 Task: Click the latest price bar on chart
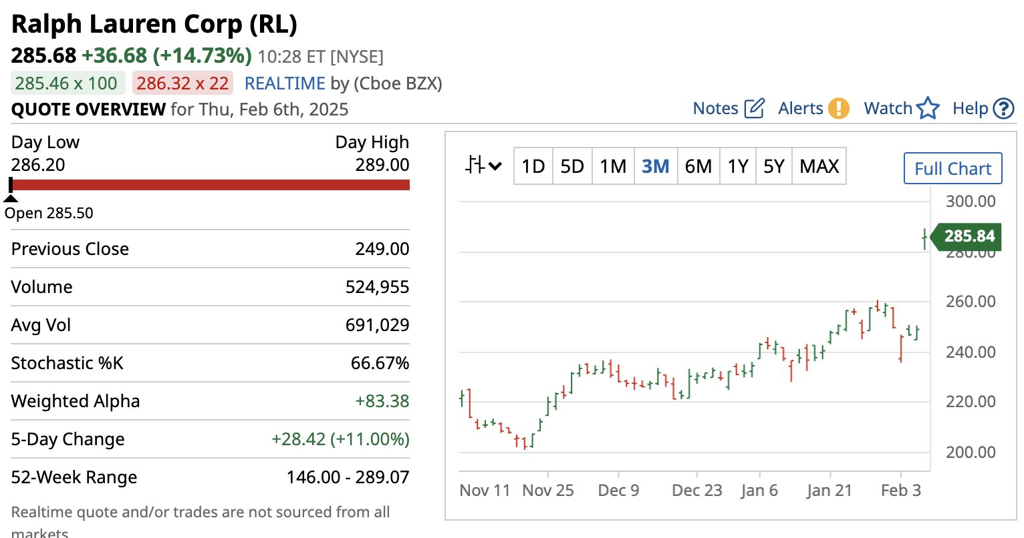pyautogui.click(x=924, y=238)
